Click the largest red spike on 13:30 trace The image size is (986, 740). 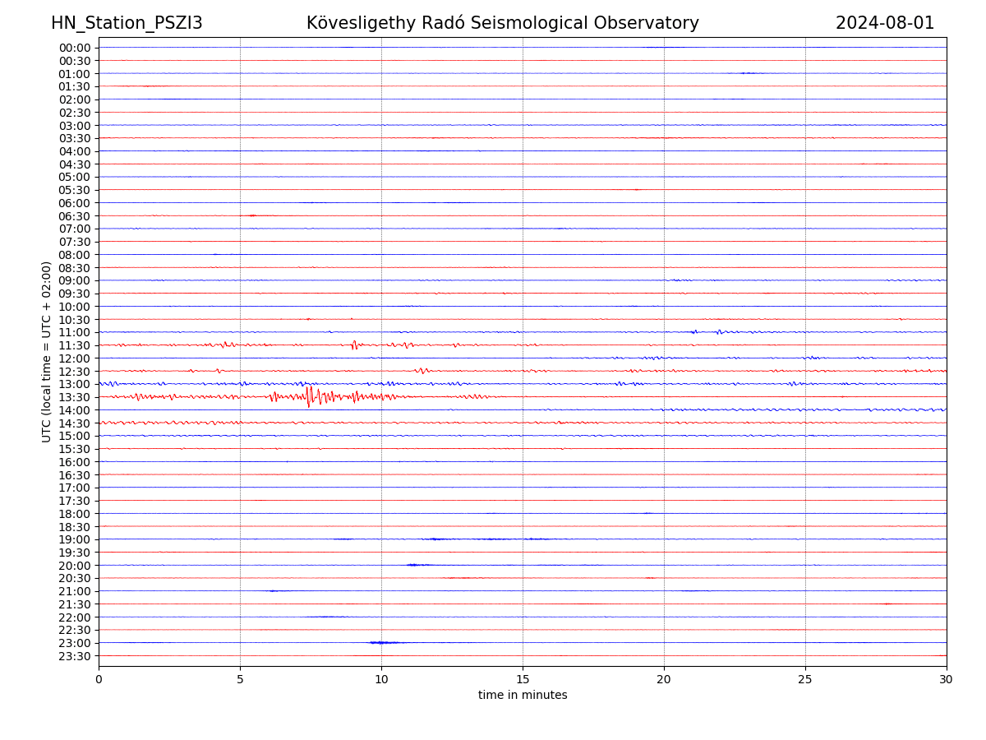pyautogui.click(x=309, y=397)
